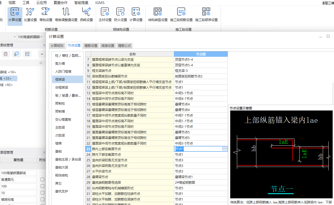The image size is (334, 205).
Task: Select 楼梯 category
Action: point(67,143)
